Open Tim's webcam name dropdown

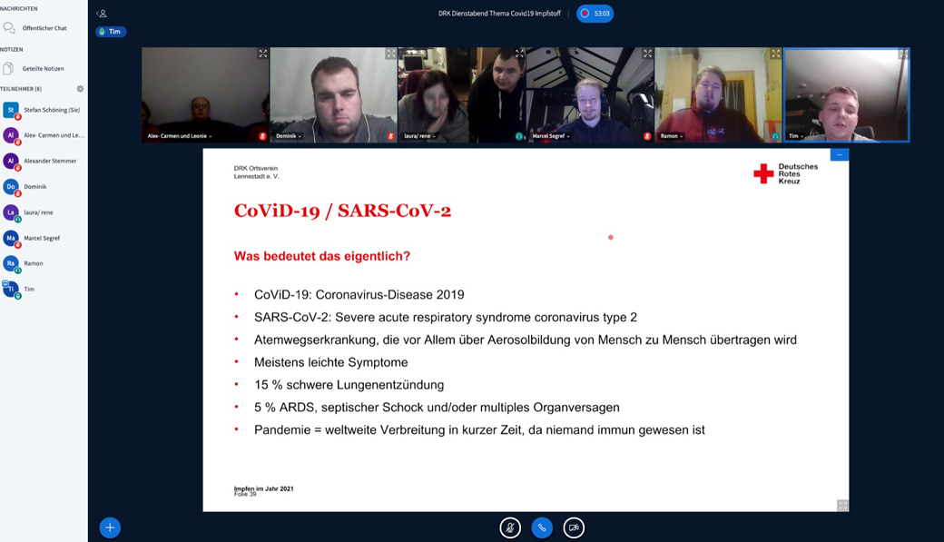796,136
